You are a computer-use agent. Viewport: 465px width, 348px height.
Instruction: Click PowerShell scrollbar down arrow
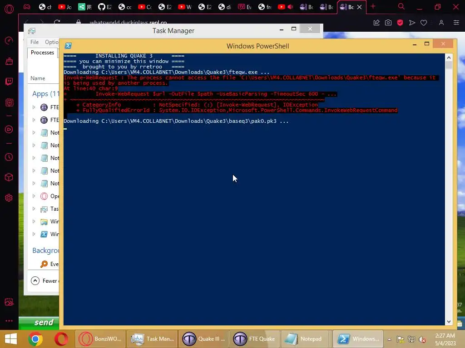point(449,322)
